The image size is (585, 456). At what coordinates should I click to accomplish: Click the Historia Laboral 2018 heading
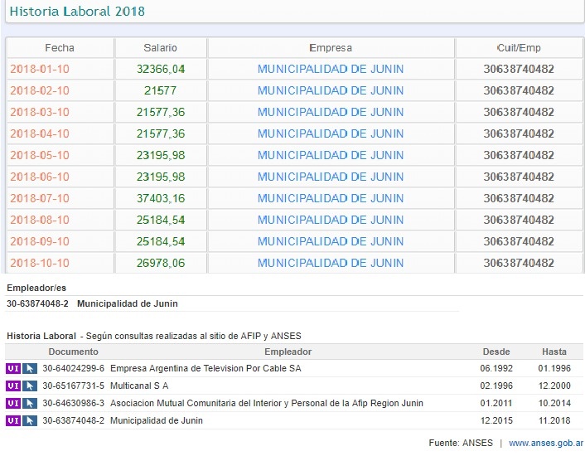pyautogui.click(x=77, y=12)
